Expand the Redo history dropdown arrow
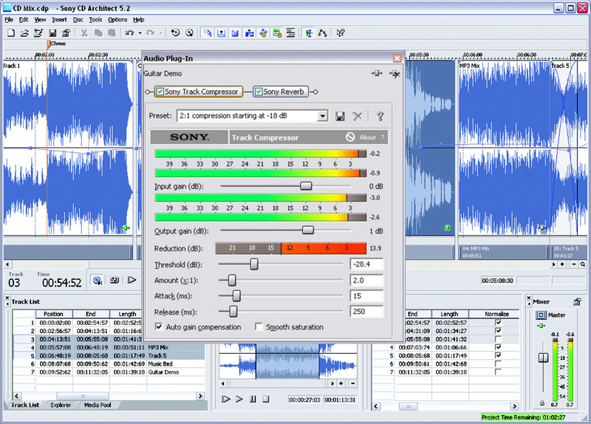 pos(160,33)
